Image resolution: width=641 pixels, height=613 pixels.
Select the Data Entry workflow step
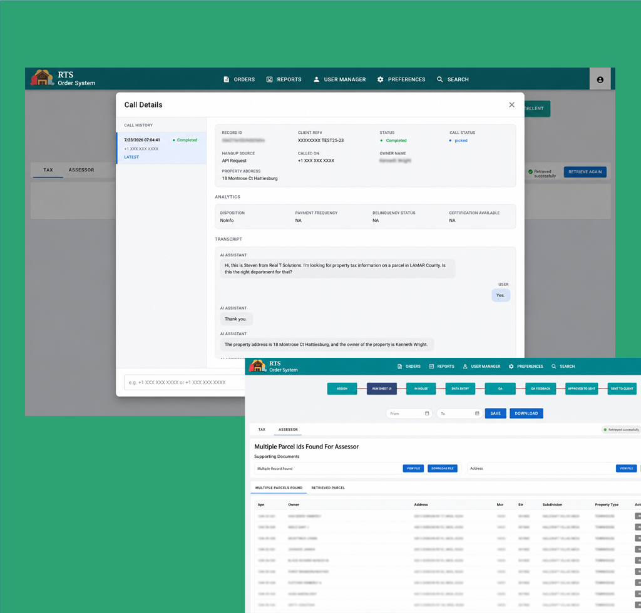pyautogui.click(x=460, y=388)
